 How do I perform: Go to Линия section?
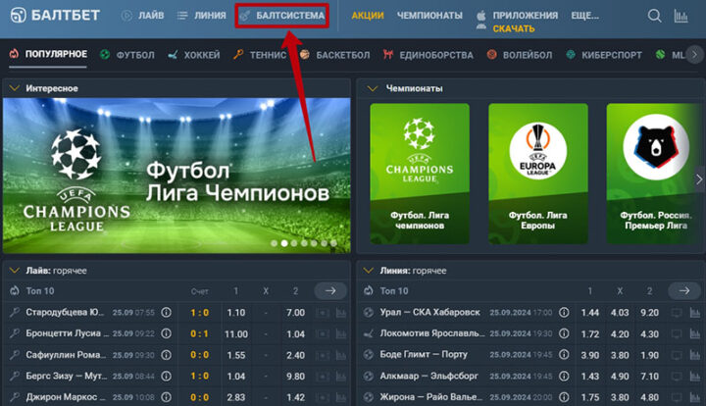[201, 16]
